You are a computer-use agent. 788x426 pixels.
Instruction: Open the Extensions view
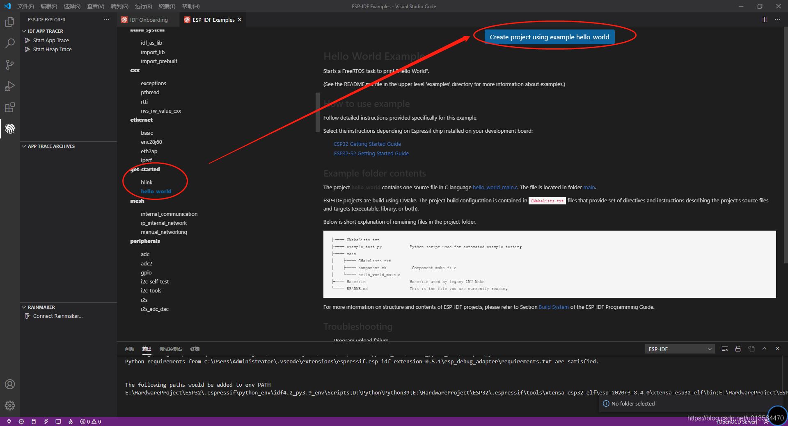(10, 107)
